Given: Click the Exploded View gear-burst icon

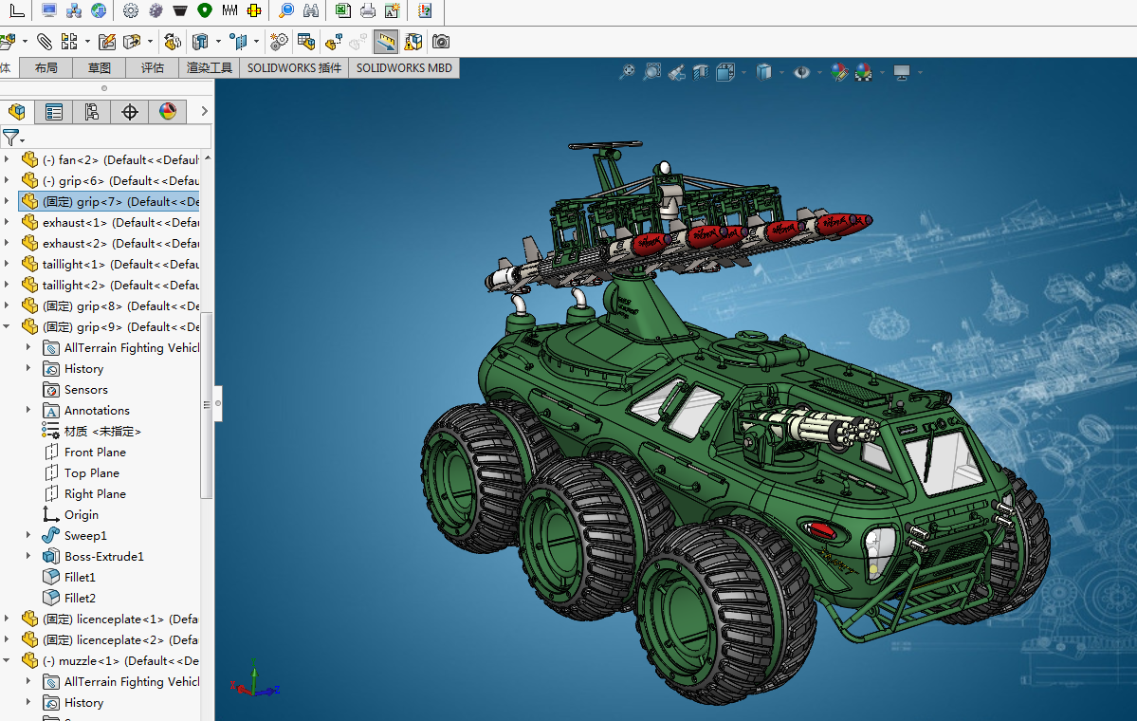Looking at the screenshot, I should pyautogui.click(x=279, y=42).
